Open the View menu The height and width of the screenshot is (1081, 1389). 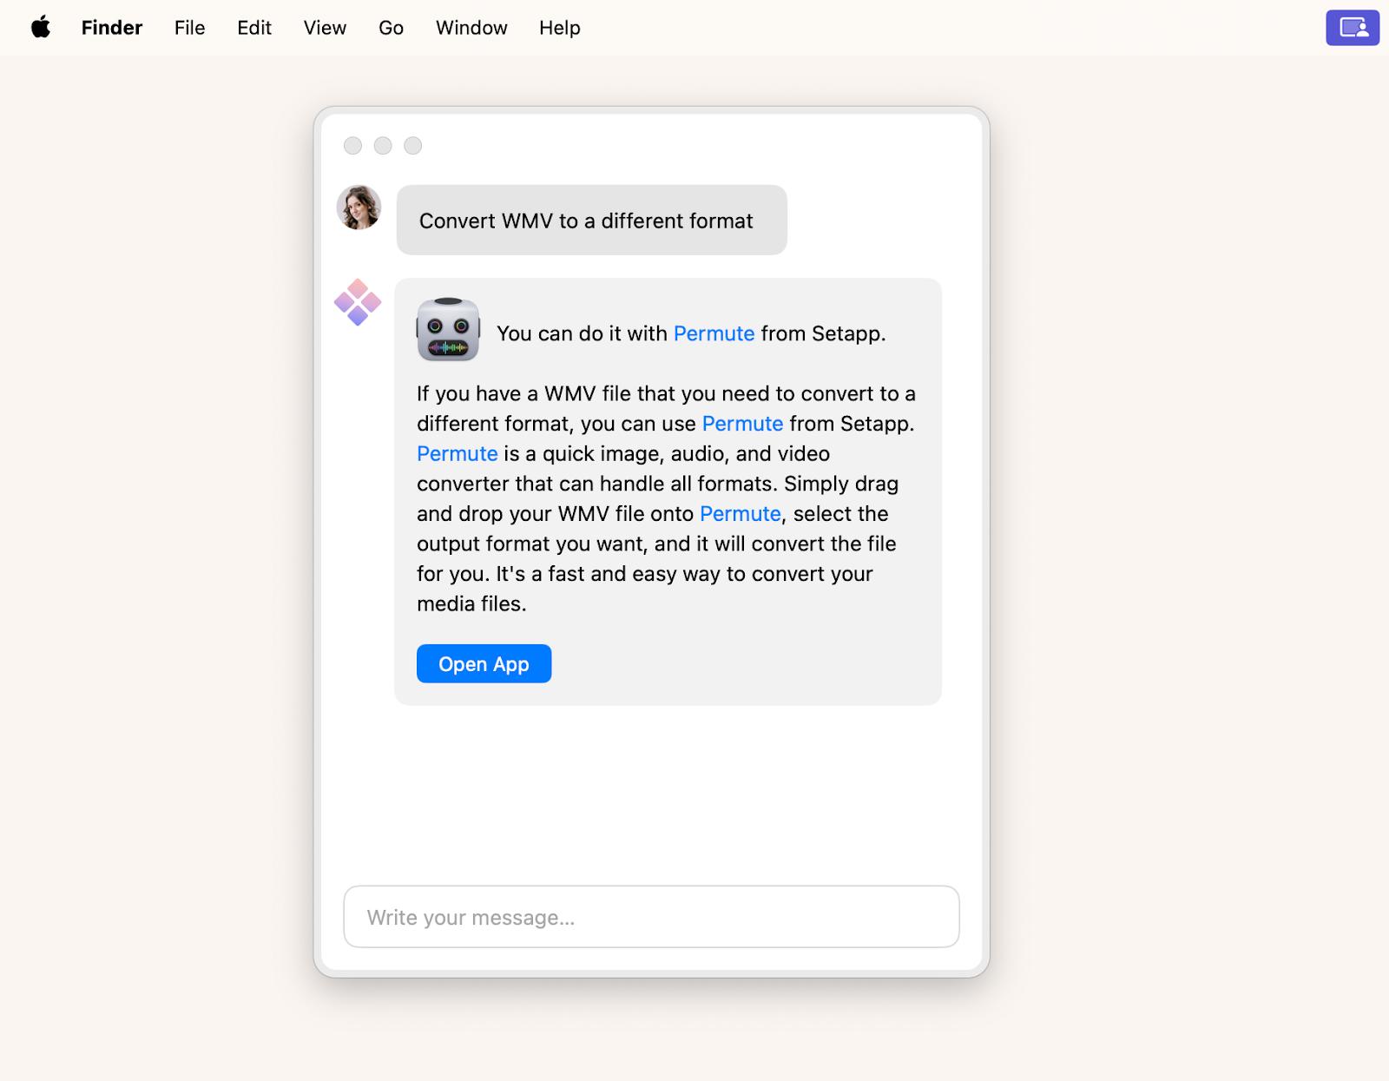coord(325,28)
